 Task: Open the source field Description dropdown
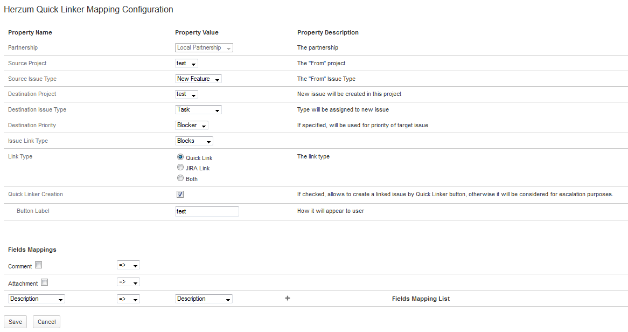pos(37,299)
